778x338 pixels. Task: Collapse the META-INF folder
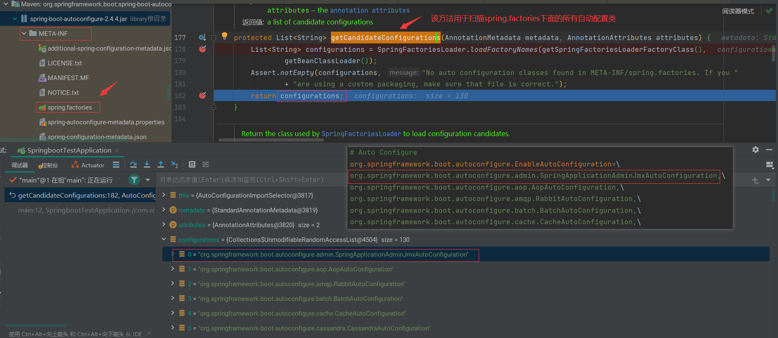pyautogui.click(x=24, y=33)
